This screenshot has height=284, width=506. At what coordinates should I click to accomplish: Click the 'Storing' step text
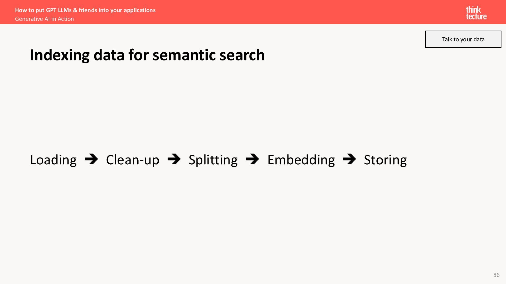click(385, 160)
